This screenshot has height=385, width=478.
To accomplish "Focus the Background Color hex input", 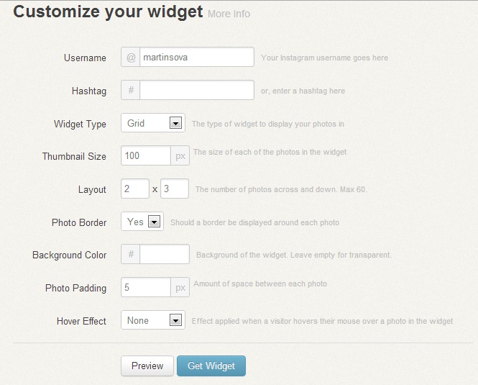I will click(165, 254).
